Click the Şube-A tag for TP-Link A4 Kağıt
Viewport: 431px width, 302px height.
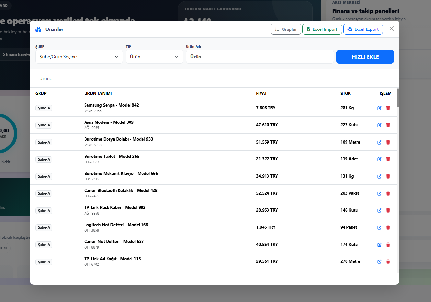click(44, 262)
